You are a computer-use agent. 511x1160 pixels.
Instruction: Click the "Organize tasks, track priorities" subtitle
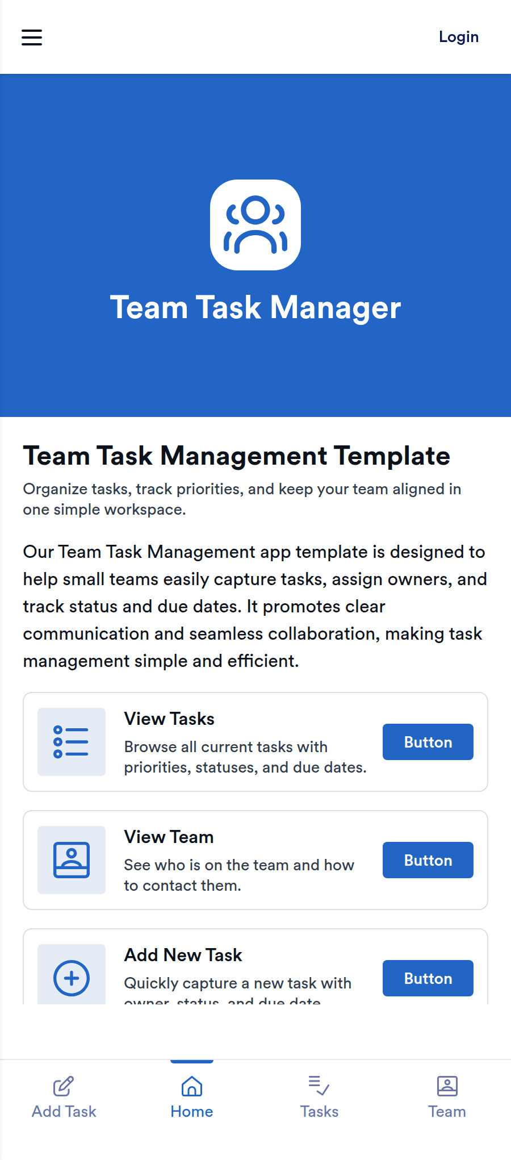click(242, 499)
